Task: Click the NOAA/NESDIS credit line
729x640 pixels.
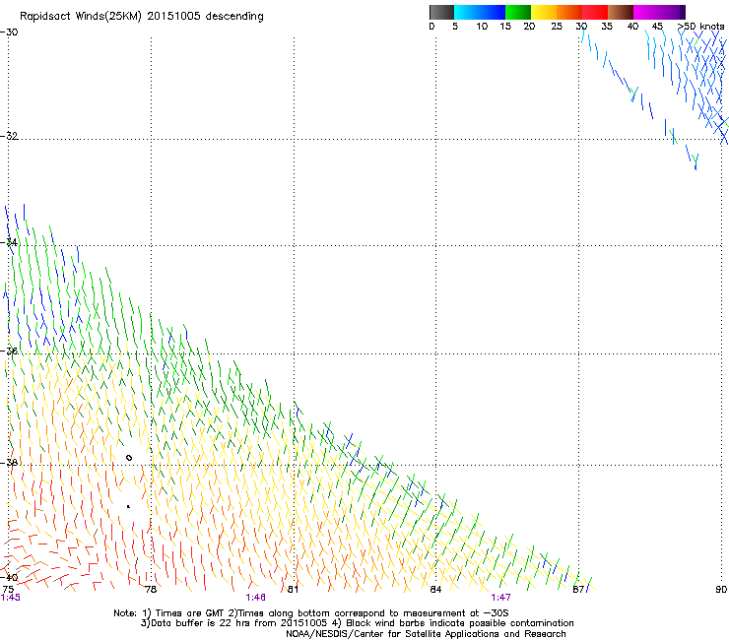Action: [x=426, y=634]
